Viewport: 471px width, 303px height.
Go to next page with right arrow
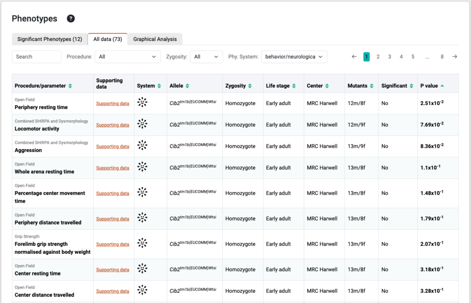click(455, 56)
